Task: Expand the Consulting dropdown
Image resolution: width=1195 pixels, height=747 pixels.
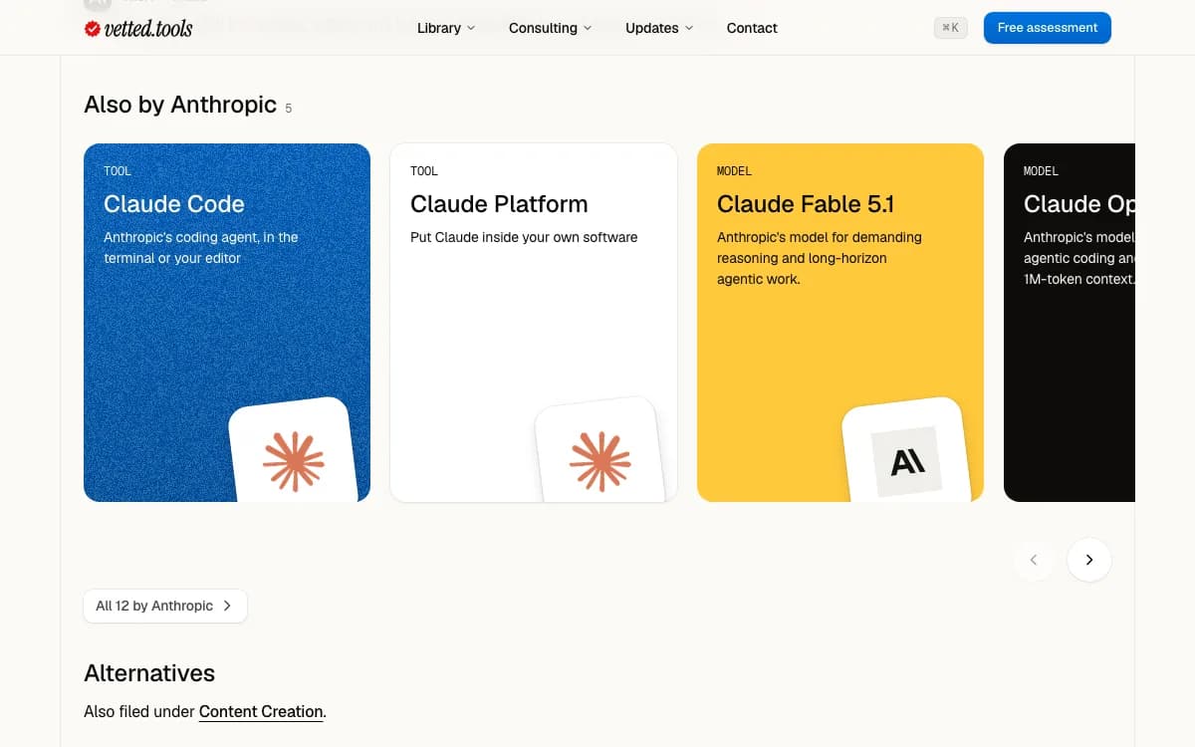Action: 550,28
